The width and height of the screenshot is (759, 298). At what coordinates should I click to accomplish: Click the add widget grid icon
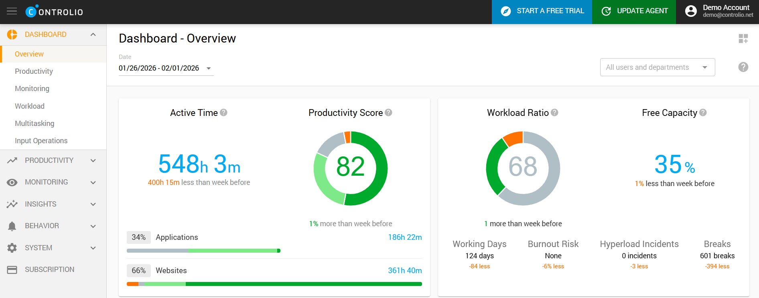point(743,39)
